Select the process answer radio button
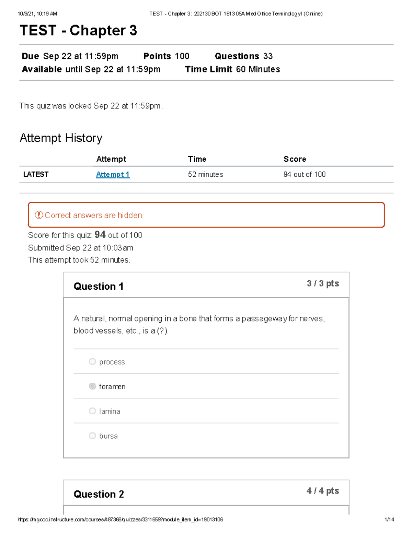This screenshot has height=533, width=412. [x=92, y=361]
